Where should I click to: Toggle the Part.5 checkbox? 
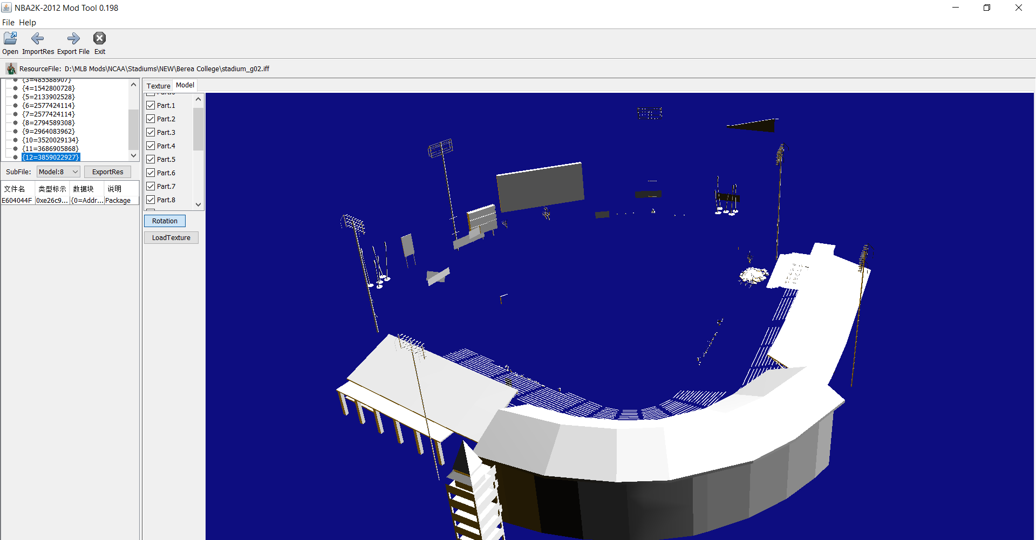[151, 159]
